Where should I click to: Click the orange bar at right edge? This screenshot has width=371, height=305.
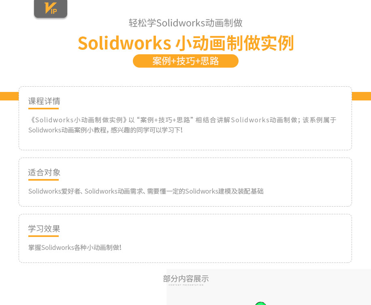[x=361, y=96]
